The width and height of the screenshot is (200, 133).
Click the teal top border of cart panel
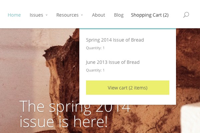pos(128,29)
